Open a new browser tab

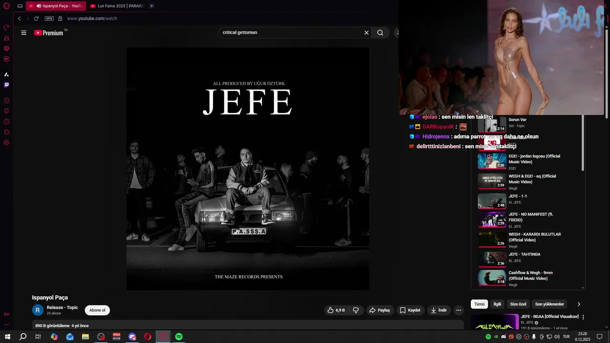[152, 6]
